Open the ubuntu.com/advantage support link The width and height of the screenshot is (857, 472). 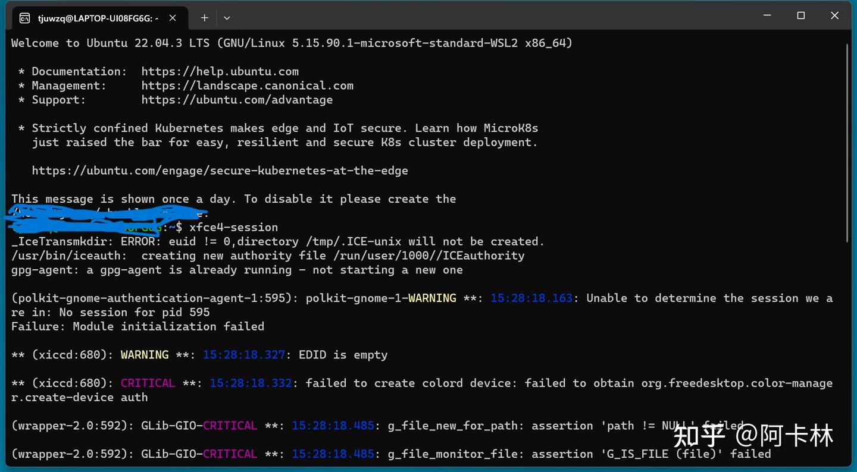[237, 99]
